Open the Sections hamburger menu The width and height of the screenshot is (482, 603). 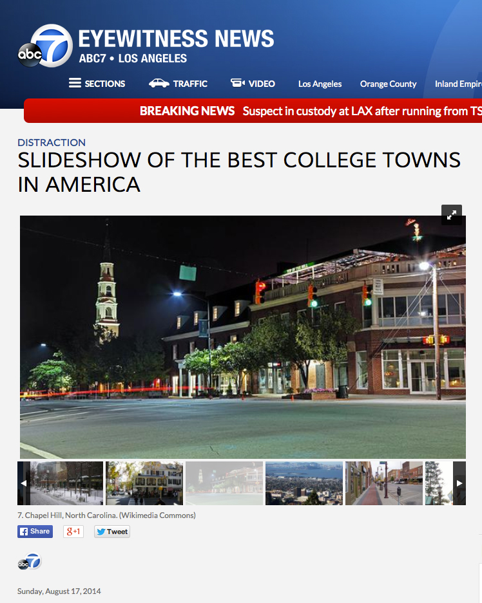pos(97,84)
